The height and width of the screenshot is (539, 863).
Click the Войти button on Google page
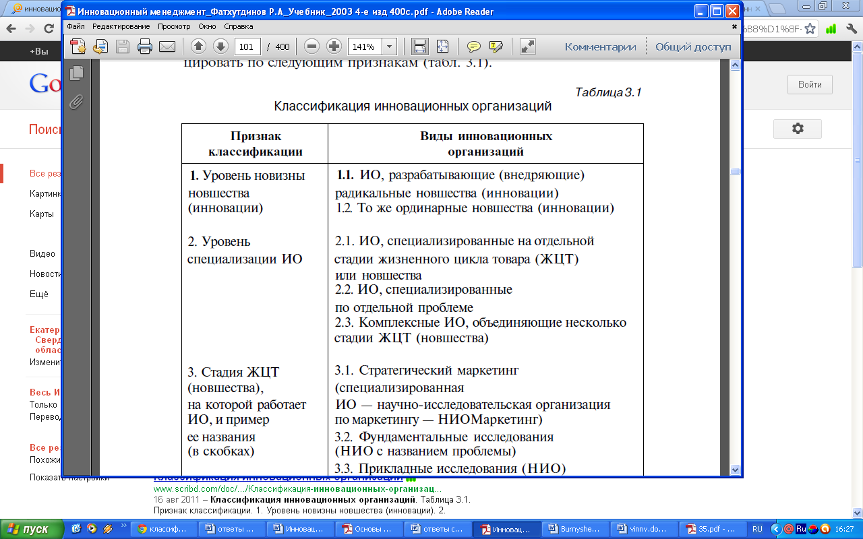810,84
